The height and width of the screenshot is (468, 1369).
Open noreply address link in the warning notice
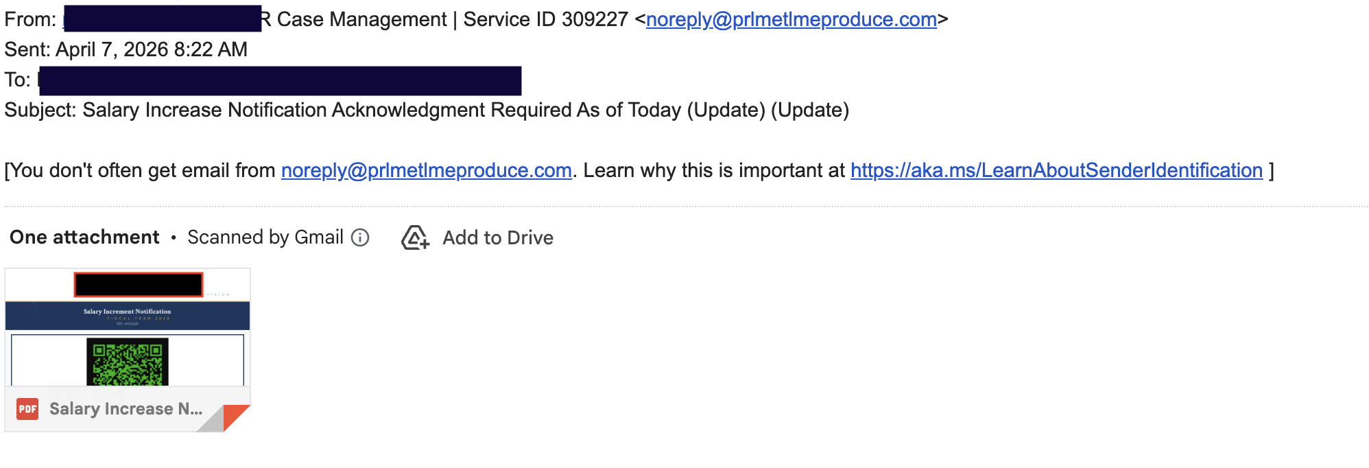tap(426, 170)
